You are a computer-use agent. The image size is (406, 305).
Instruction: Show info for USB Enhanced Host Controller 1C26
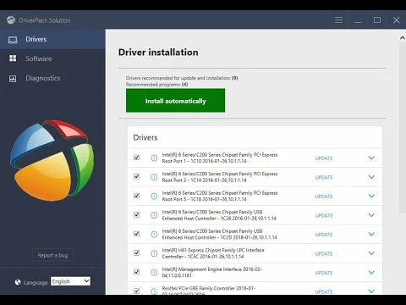point(154,215)
